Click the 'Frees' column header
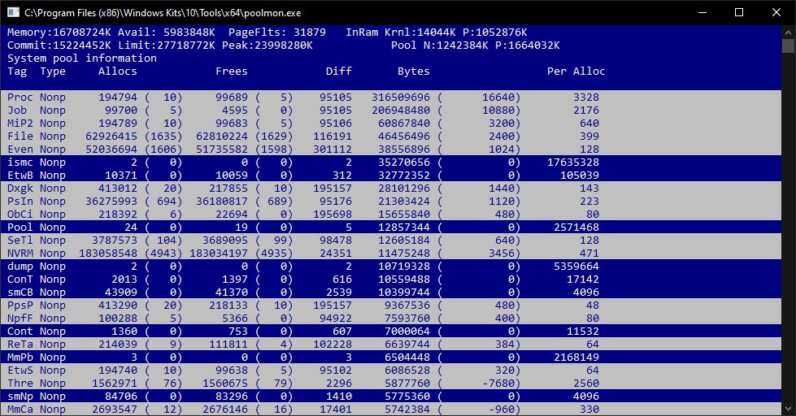The image size is (796, 416). 232,71
